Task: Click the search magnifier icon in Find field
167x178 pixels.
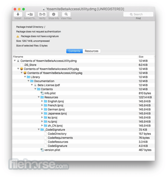Action: point(131,14)
